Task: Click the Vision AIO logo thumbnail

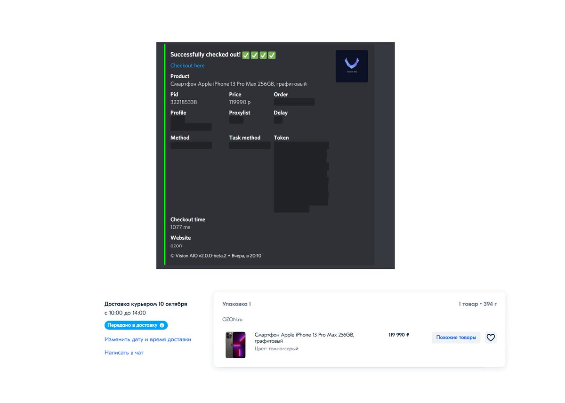Action: 352,66
